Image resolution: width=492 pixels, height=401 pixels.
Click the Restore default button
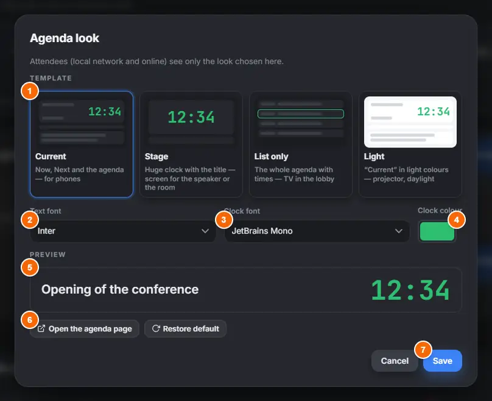pos(186,328)
